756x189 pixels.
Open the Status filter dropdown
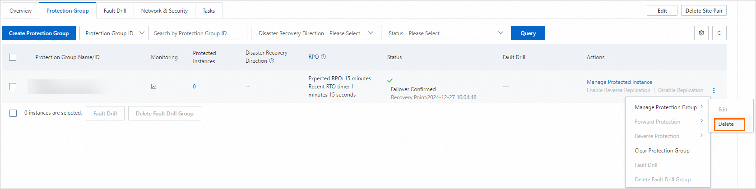[444, 33]
